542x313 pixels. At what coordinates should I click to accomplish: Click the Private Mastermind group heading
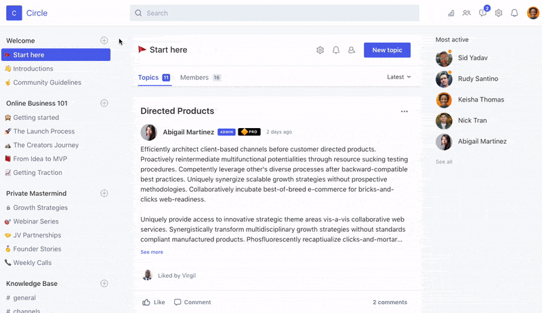point(37,193)
